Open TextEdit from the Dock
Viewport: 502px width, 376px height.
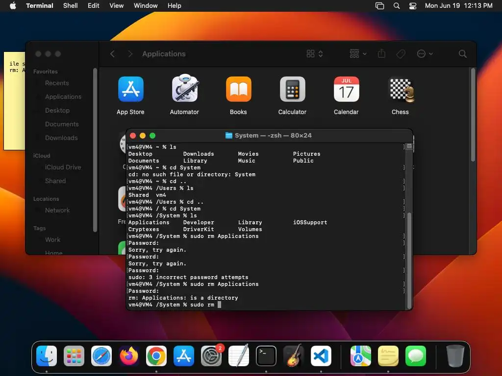coord(239,355)
